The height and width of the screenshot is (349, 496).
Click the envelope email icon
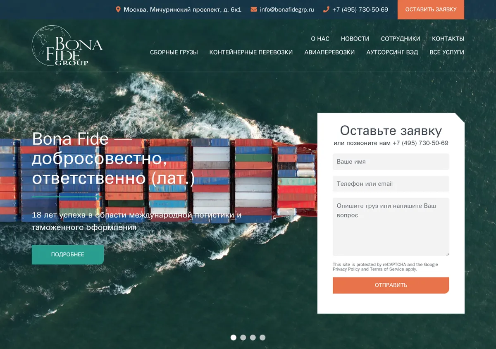254,9
